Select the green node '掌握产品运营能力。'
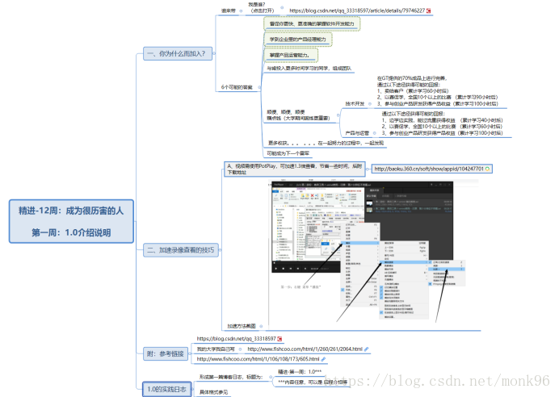559x397 pixels. (290, 55)
